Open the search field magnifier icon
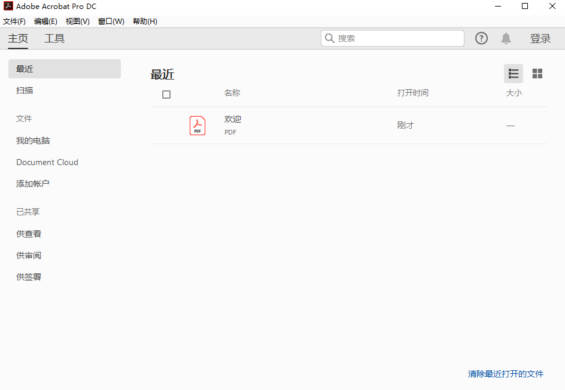This screenshot has width=565, height=390. tap(330, 38)
